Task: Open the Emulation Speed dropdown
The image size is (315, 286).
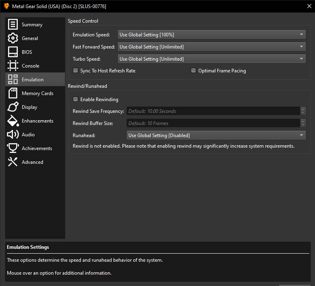Action: 212,34
